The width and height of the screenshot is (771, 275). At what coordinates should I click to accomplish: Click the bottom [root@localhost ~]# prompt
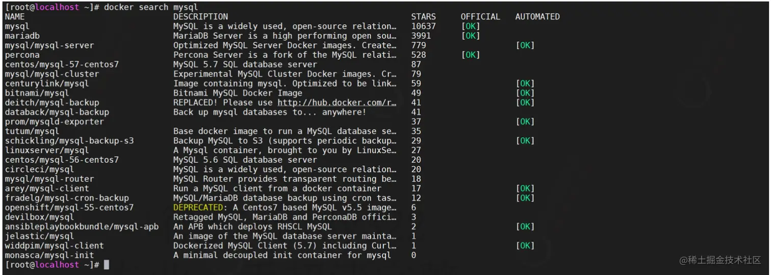(x=52, y=265)
